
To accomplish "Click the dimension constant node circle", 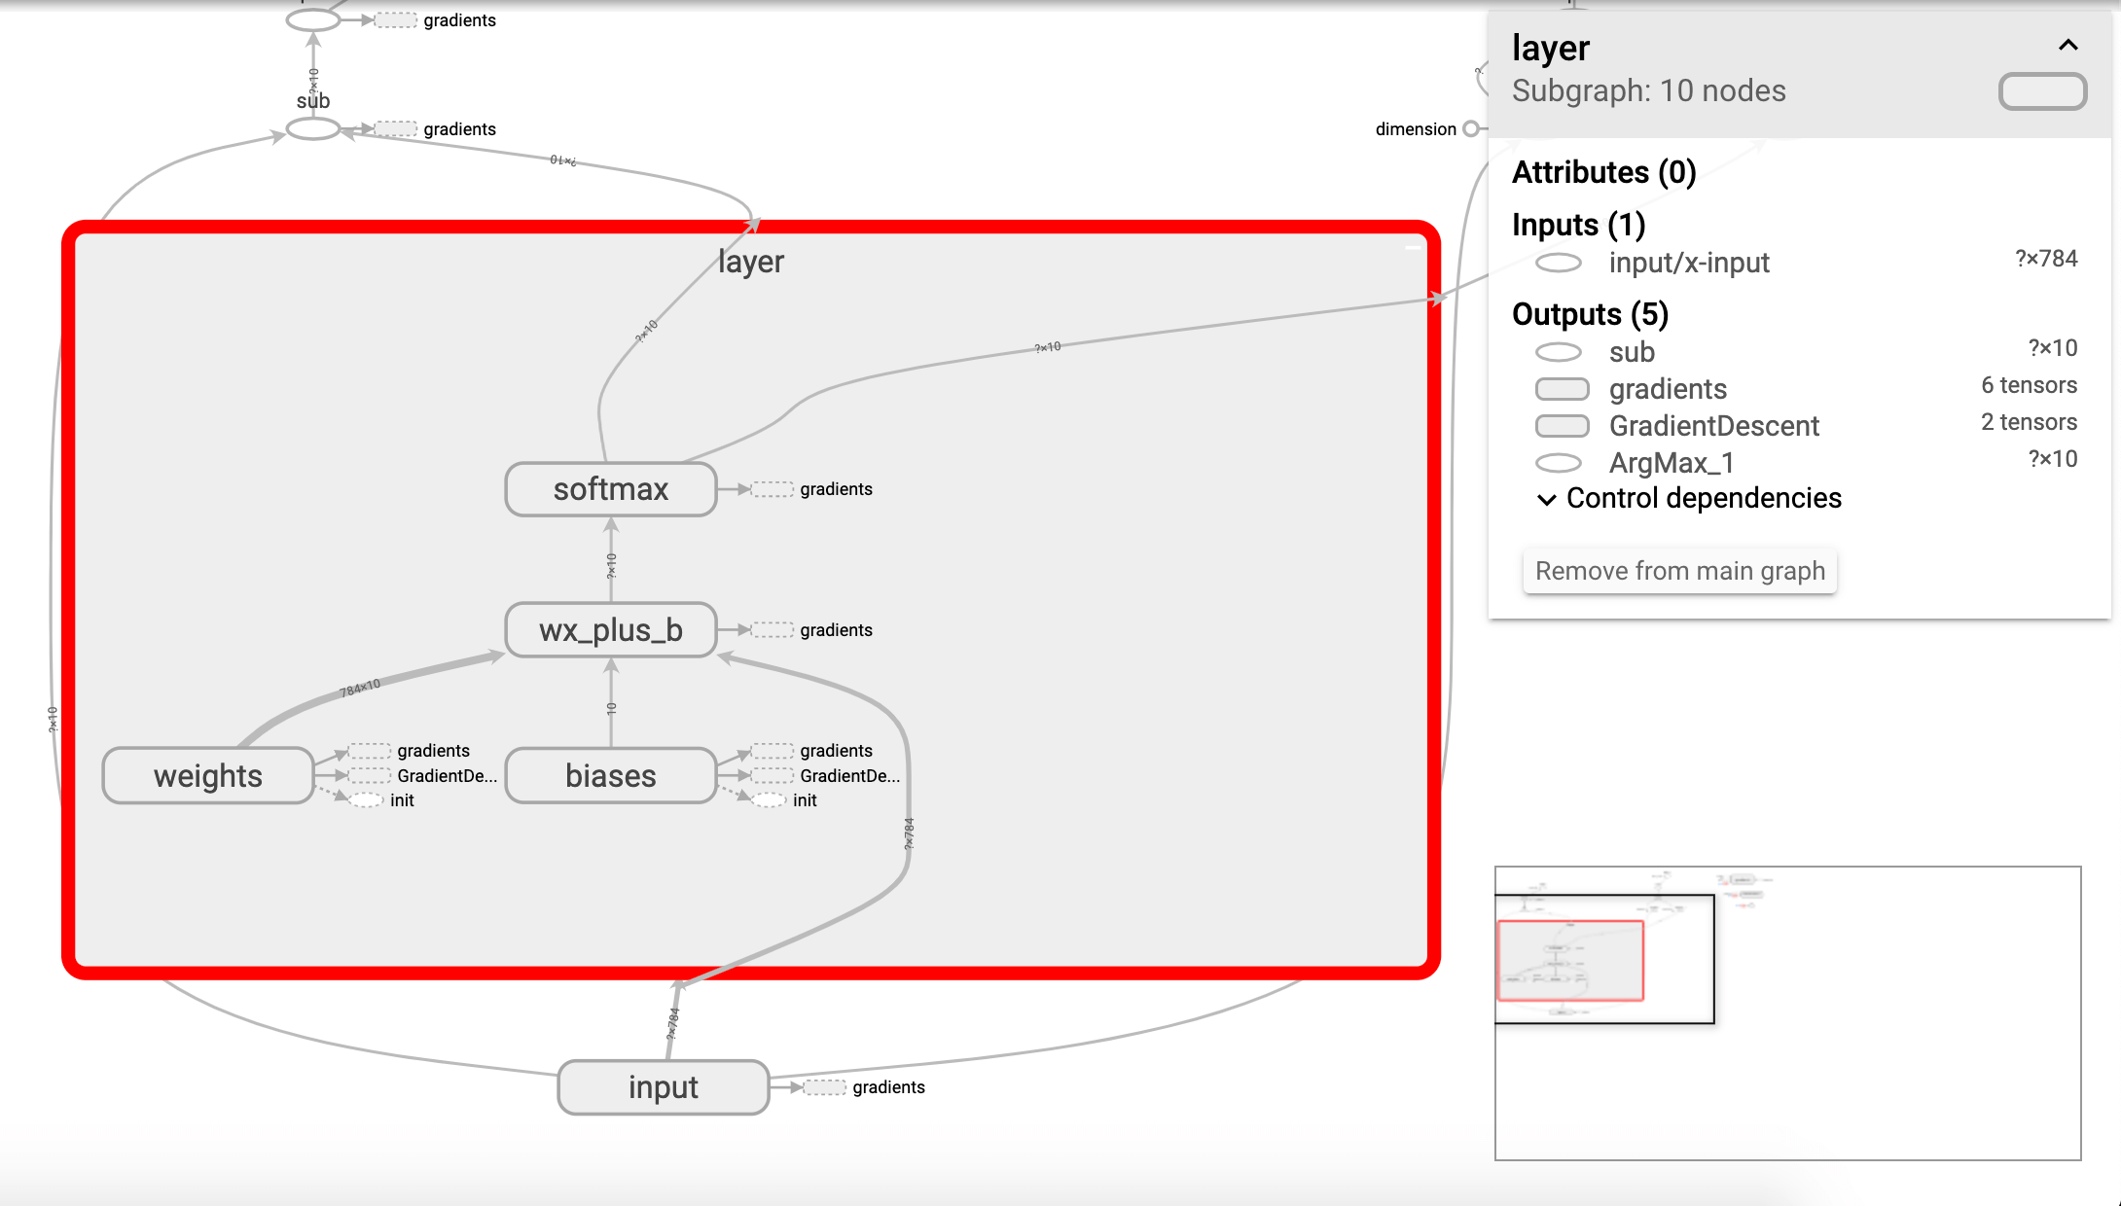I will point(1471,129).
